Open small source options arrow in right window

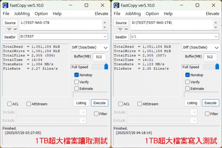pos(126,29)
